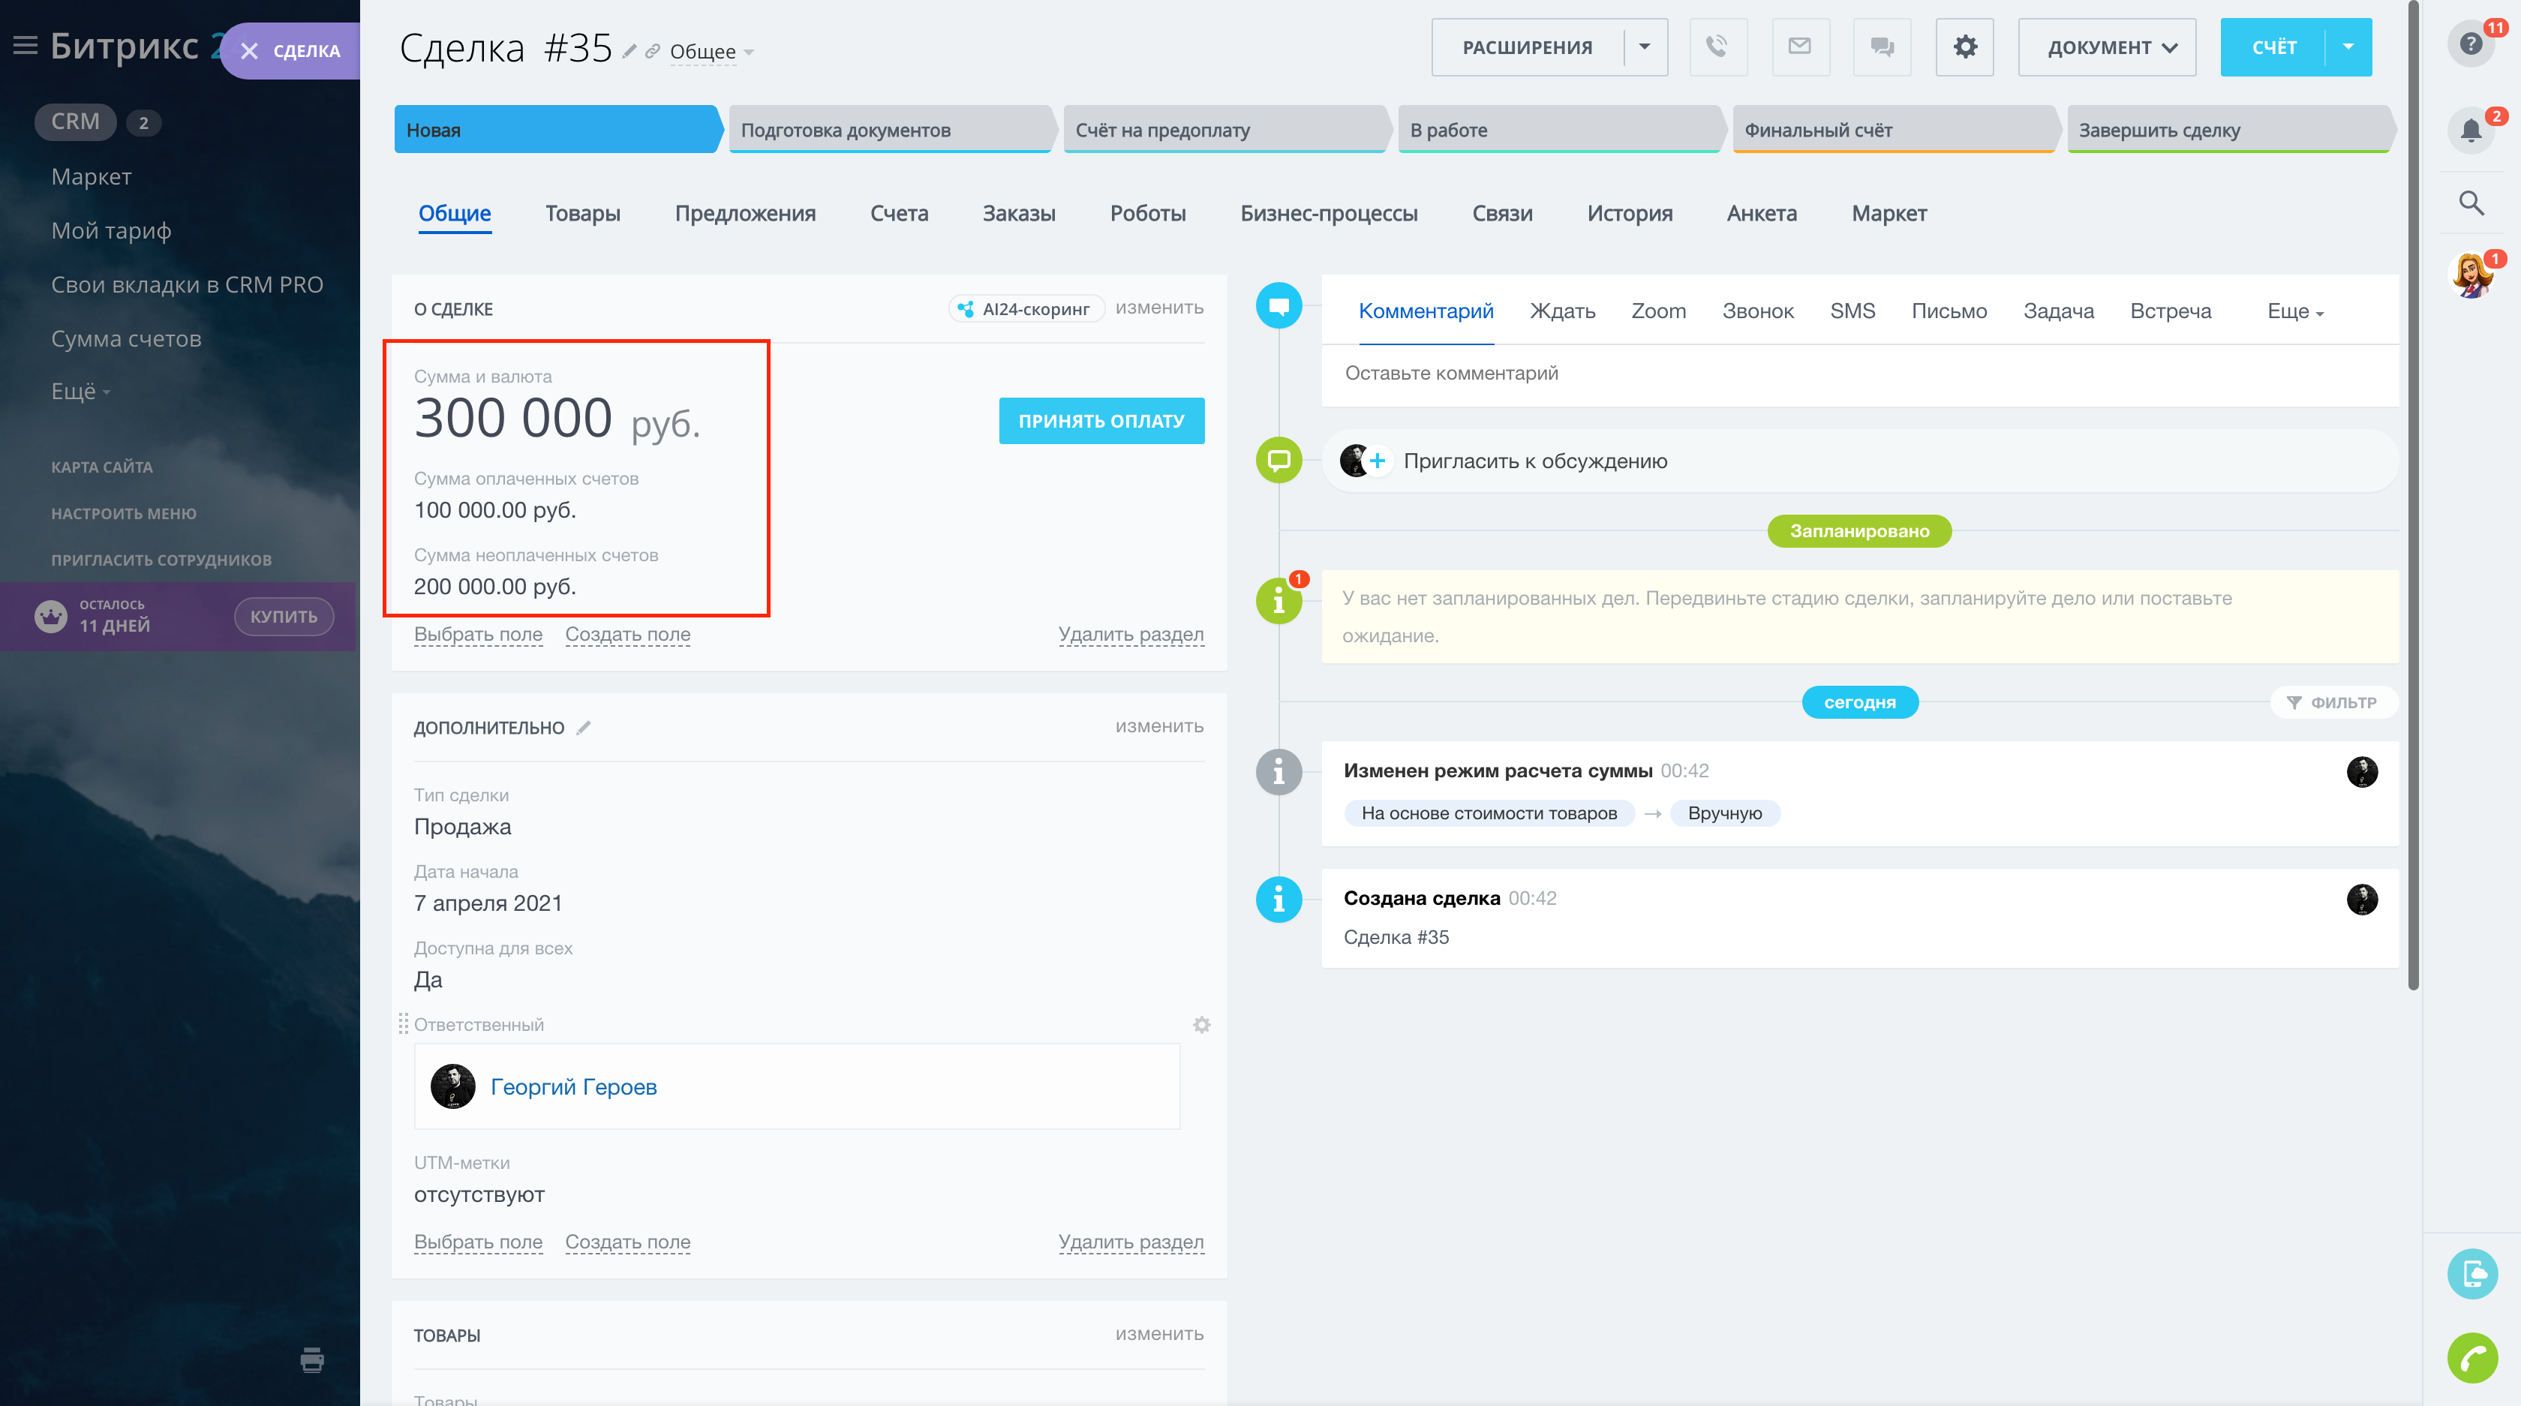Image resolution: width=2521 pixels, height=1406 pixels.
Task: Expand the Еще menu in timeline
Action: click(2294, 311)
